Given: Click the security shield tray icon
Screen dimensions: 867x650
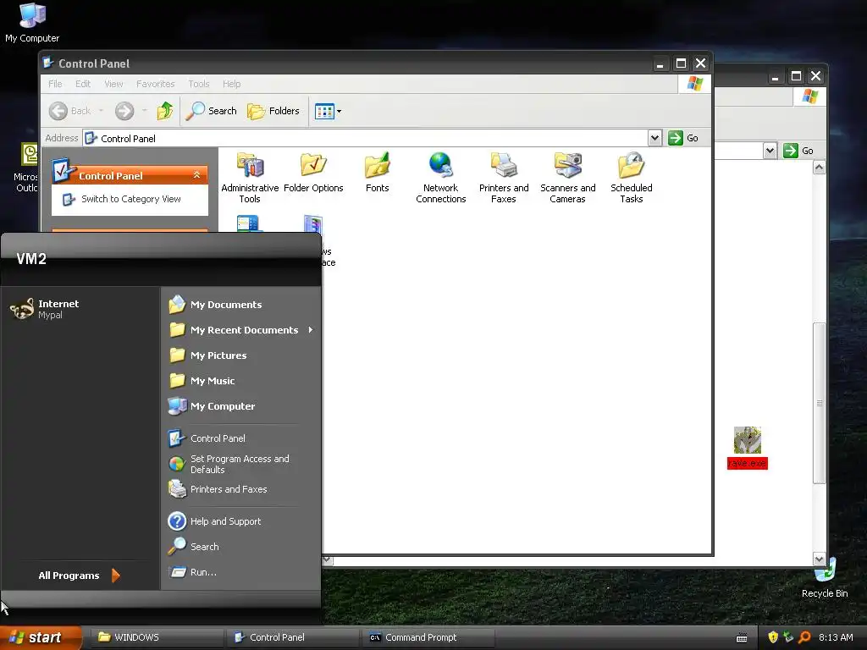Looking at the screenshot, I should (x=773, y=637).
